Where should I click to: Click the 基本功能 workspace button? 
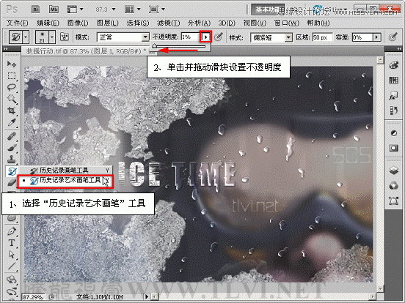tap(268, 10)
